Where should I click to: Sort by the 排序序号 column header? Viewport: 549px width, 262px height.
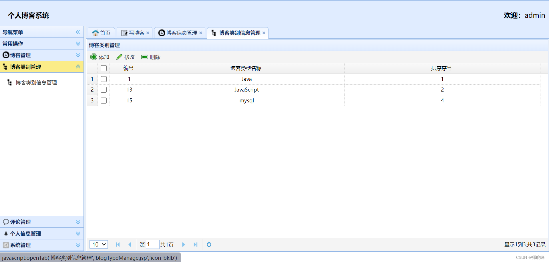pos(442,68)
